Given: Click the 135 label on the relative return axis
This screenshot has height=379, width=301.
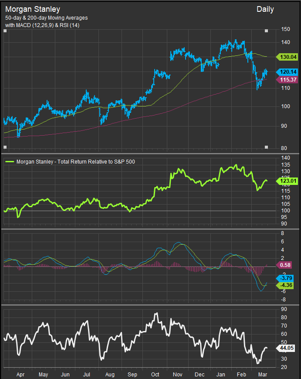Looking at the screenshot, I should [286, 165].
